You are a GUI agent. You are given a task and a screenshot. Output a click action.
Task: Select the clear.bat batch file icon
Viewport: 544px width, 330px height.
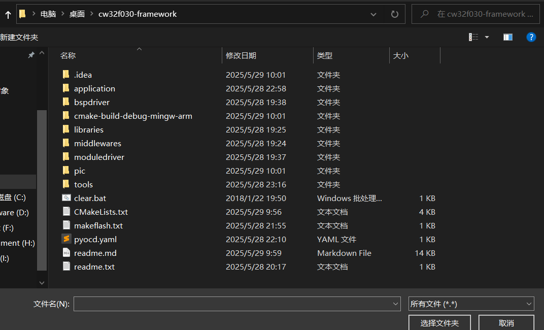click(66, 198)
